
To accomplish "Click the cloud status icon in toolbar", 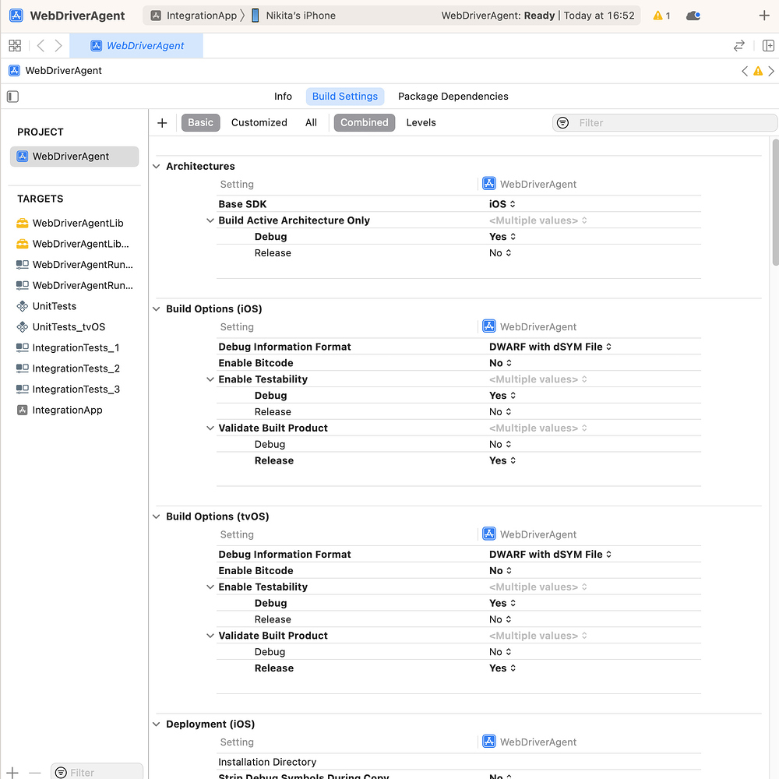I will [693, 15].
